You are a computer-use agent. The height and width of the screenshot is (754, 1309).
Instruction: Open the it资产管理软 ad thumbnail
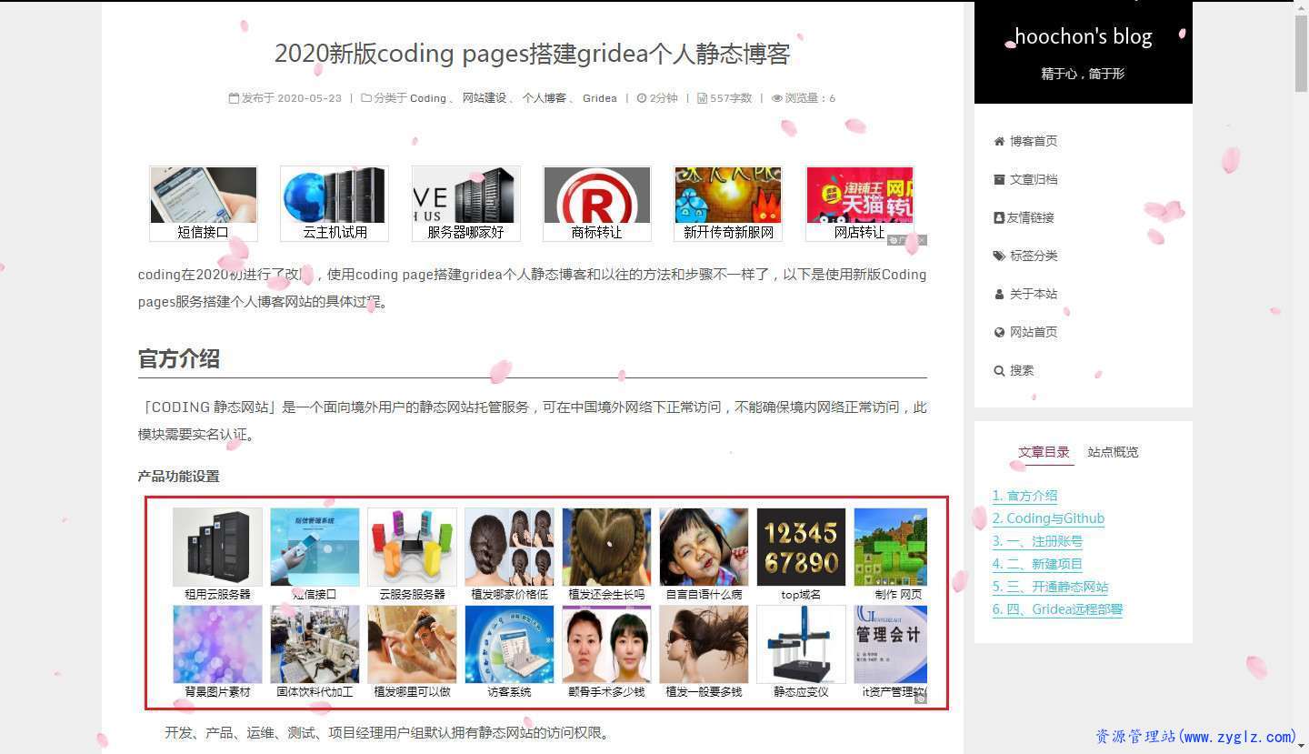[891, 652]
